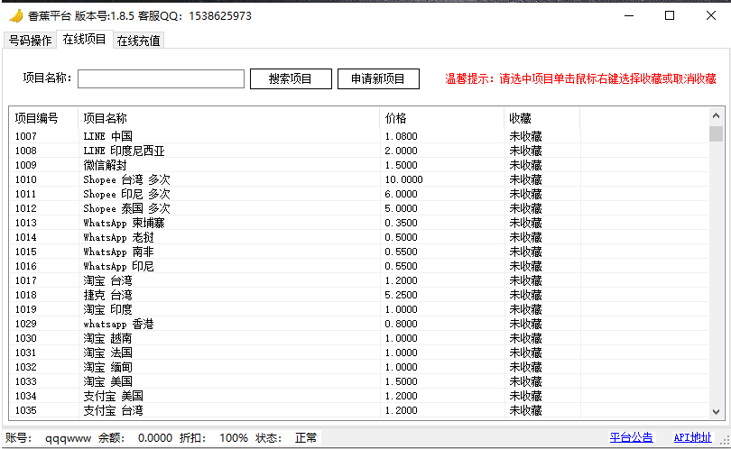Sort by 收藏 column header
The image size is (731, 449).
(x=542, y=118)
